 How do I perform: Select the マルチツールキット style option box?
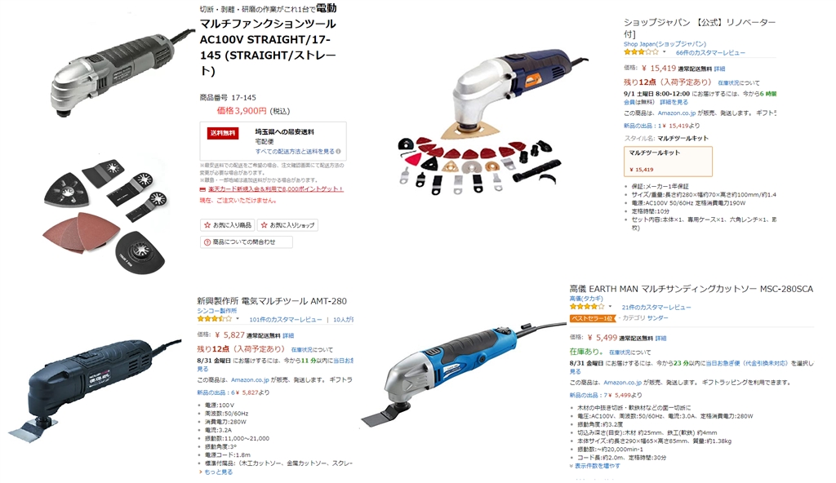click(x=668, y=161)
